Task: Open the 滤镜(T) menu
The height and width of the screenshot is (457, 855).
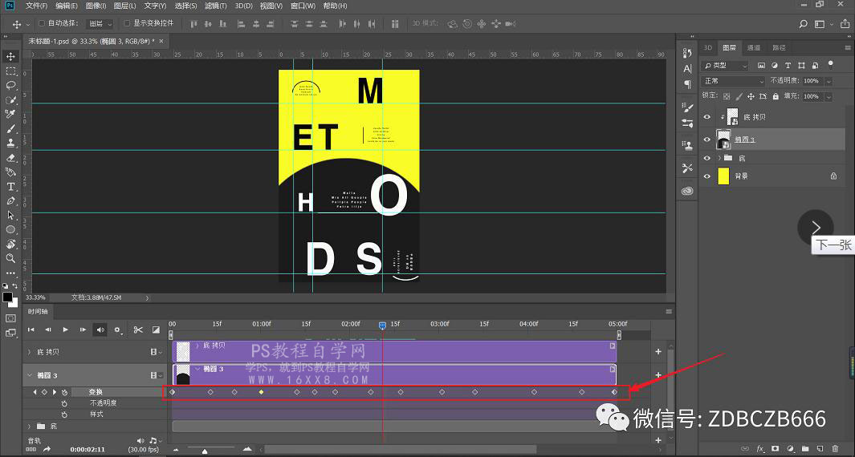Action: (x=216, y=6)
